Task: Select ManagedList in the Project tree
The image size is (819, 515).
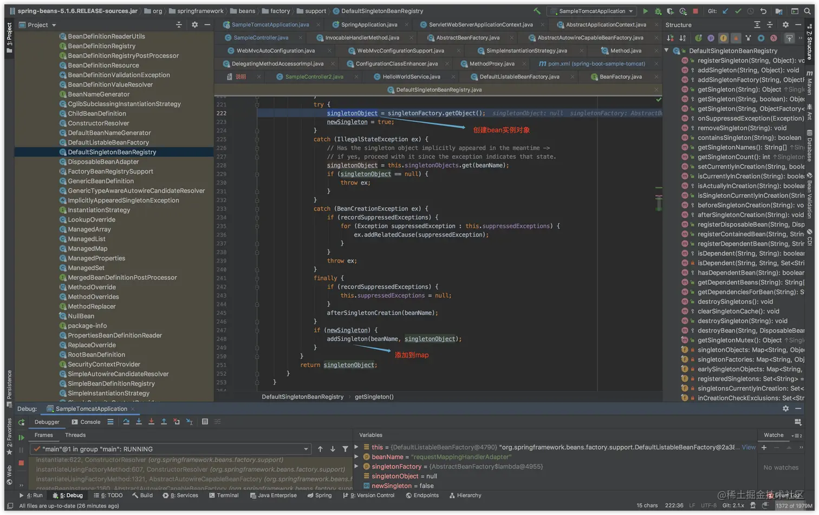Action: click(x=87, y=239)
